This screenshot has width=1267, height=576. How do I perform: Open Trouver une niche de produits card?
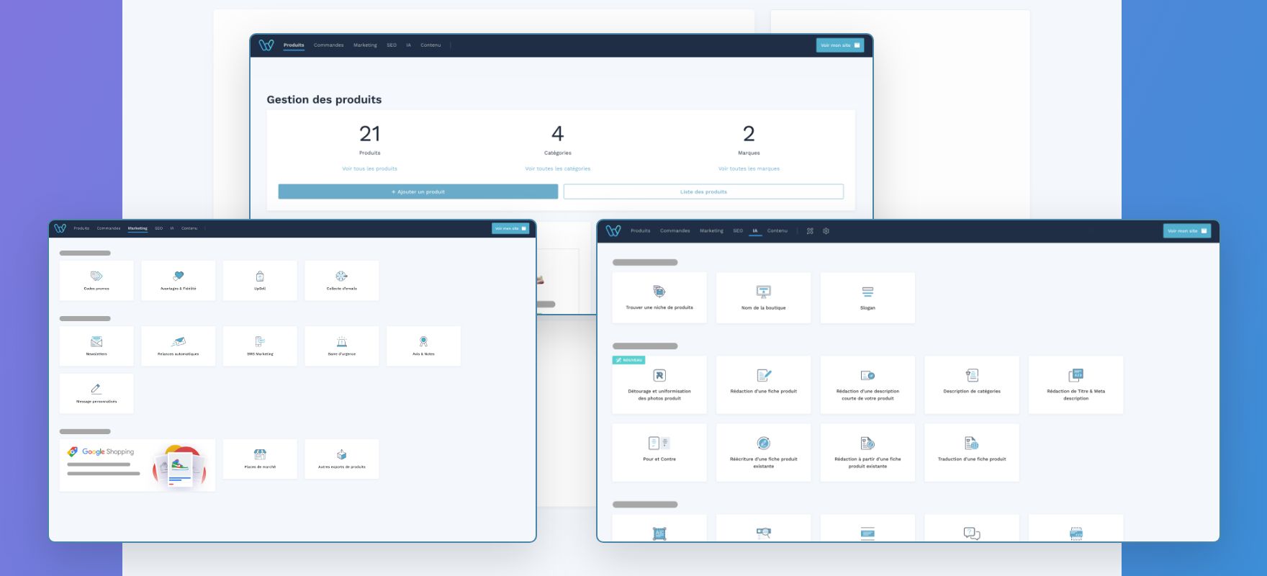tap(659, 298)
